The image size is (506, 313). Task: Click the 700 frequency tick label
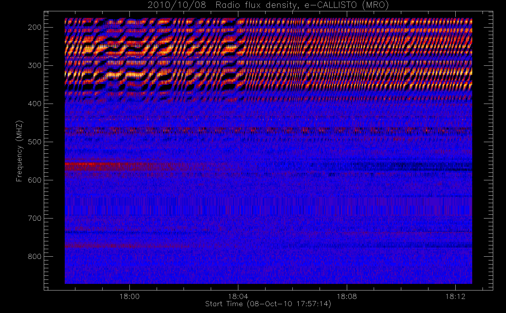35,218
